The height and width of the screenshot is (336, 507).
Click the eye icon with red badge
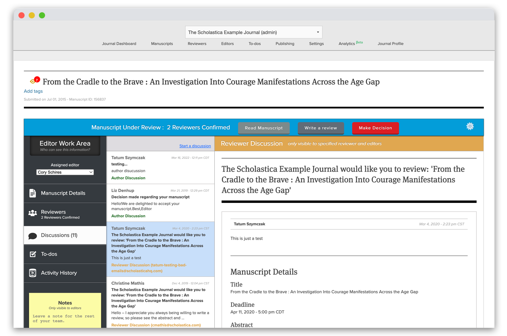(34, 80)
